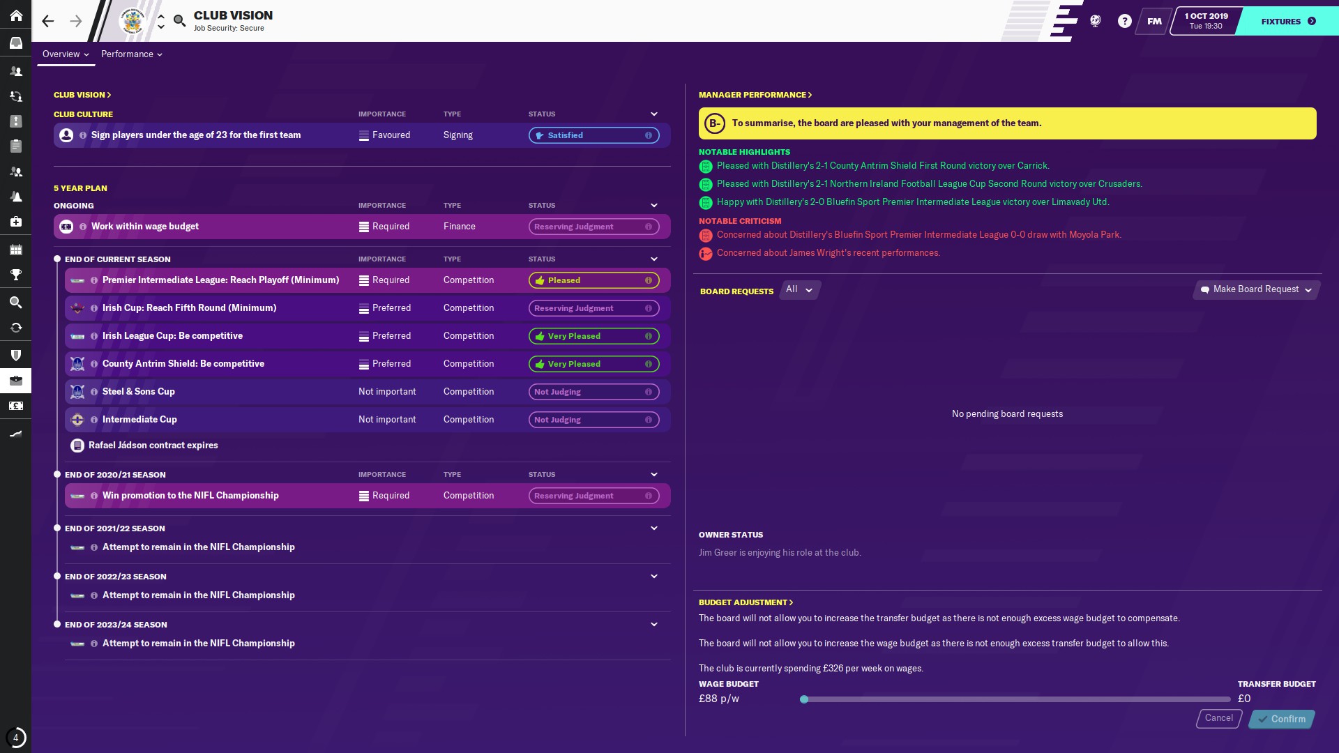Collapse End of Current Season section
Image resolution: width=1339 pixels, height=753 pixels.
653,259
